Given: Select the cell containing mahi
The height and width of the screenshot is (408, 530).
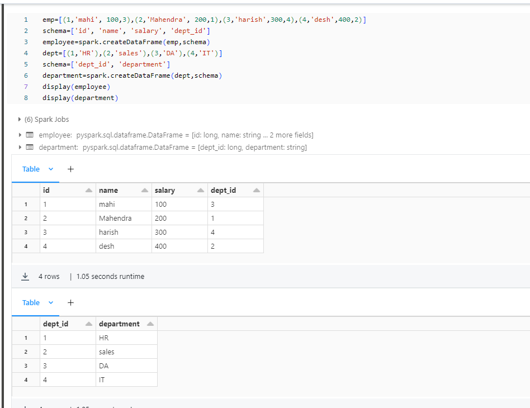Looking at the screenshot, I should coord(124,204).
